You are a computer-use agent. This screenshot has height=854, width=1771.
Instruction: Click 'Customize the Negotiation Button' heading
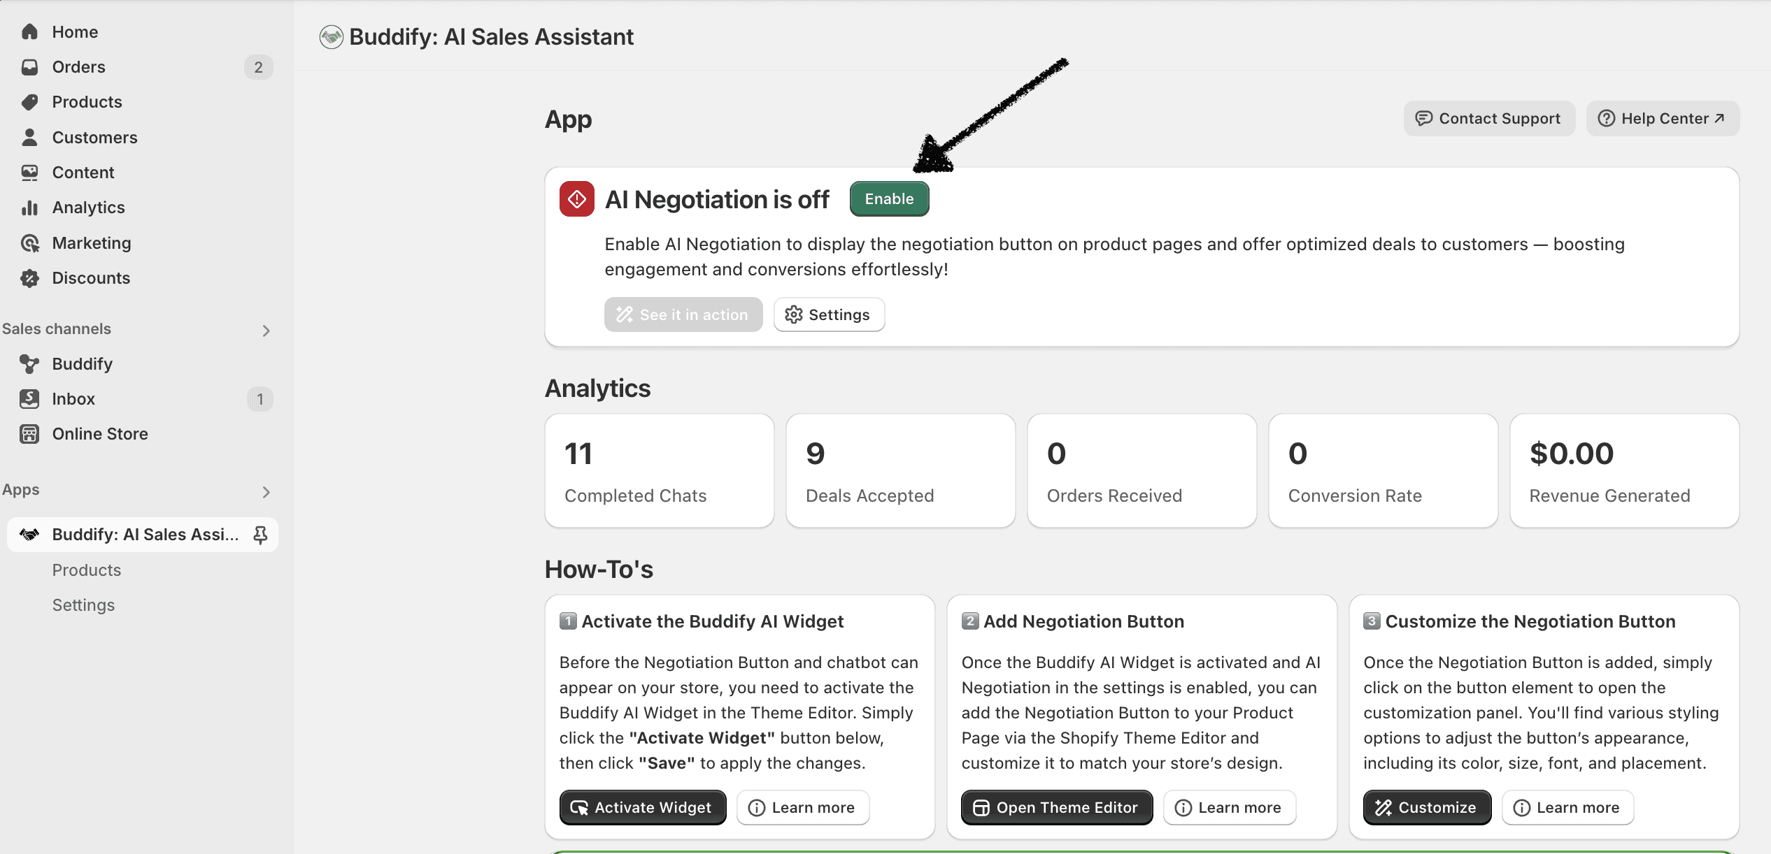[1530, 621]
